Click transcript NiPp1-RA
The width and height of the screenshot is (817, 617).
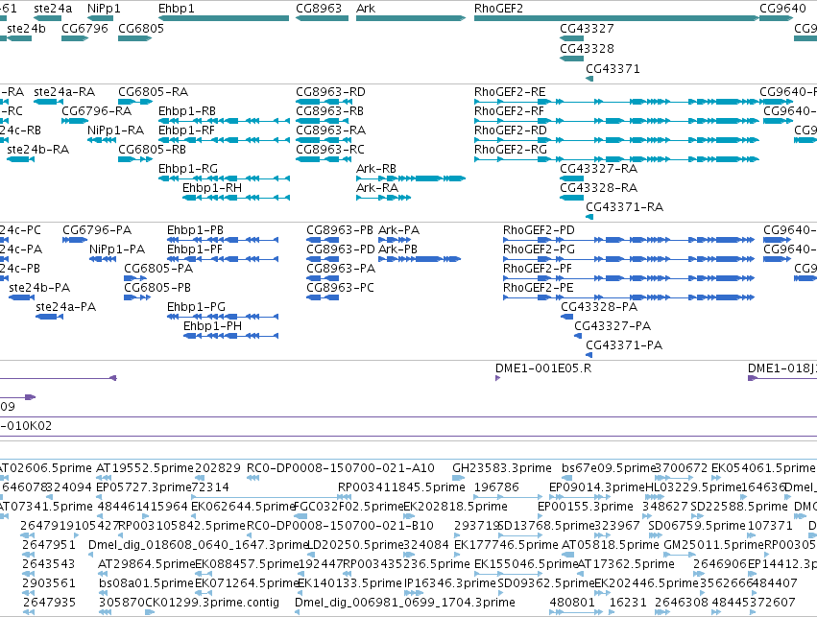click(102, 140)
